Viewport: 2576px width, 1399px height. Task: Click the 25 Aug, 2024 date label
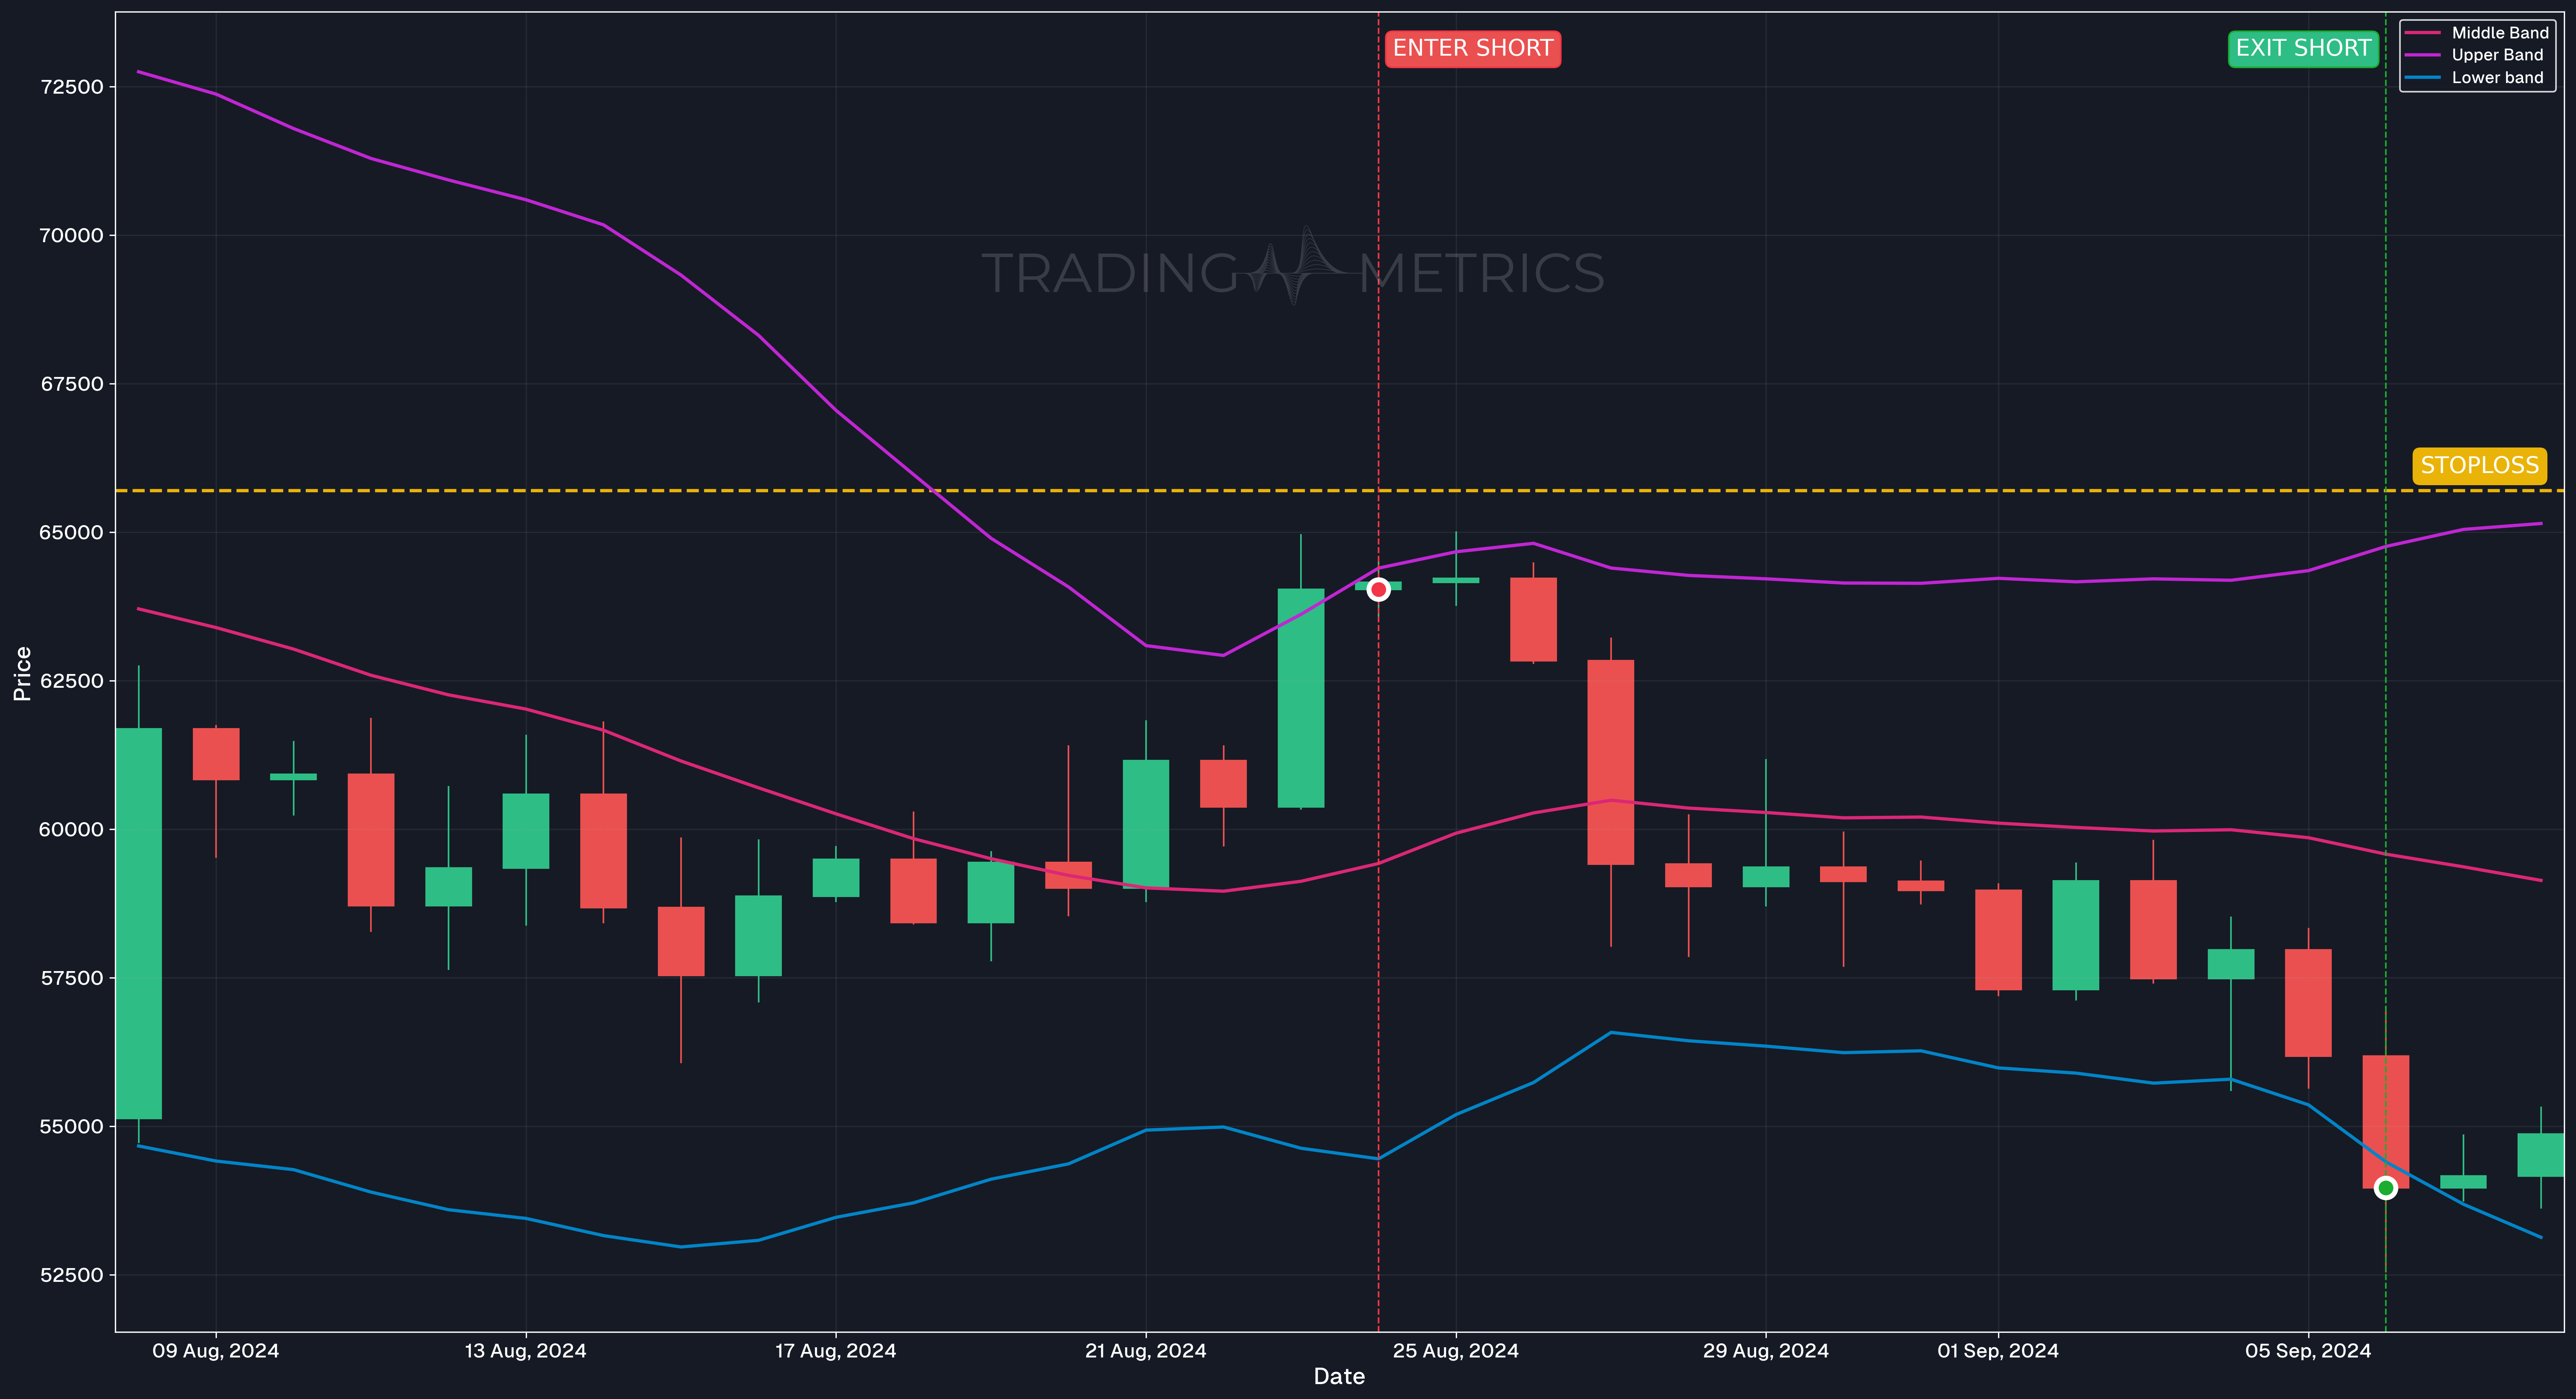[x=1456, y=1351]
